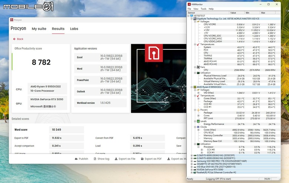Click the Publish button
Screen dimensions: 289x183
[82, 159]
